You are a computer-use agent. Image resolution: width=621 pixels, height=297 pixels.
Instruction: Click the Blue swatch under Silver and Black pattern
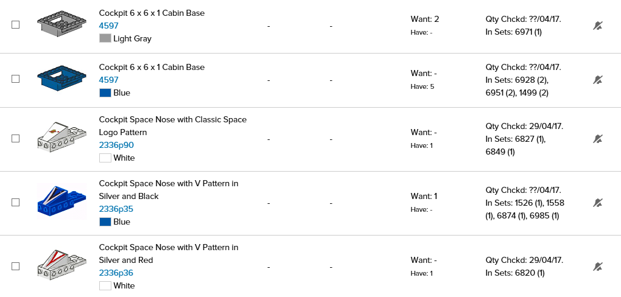tap(105, 222)
